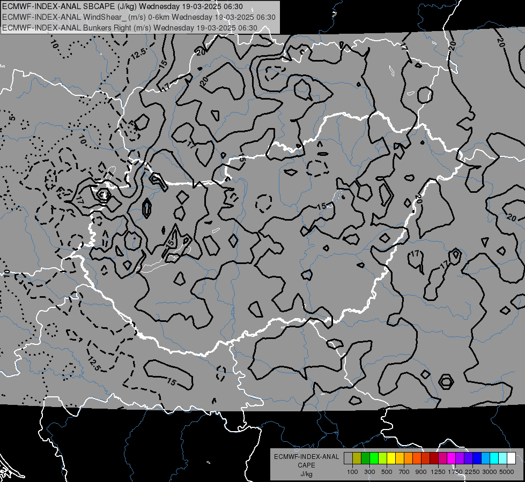The image size is (525, 482).
Task: Click the sky blue swatch before the 3000 tick
Action: pyautogui.click(x=486, y=458)
